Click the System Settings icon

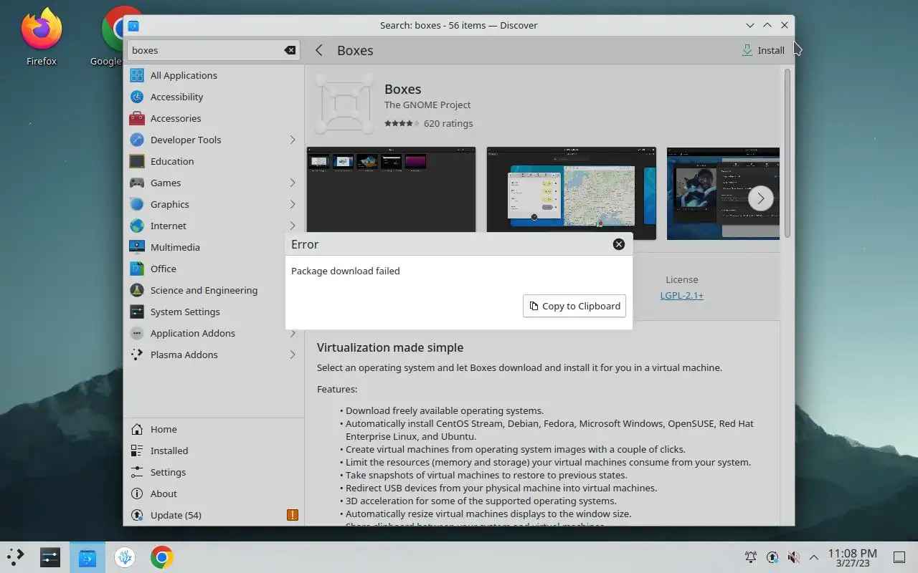click(x=137, y=312)
